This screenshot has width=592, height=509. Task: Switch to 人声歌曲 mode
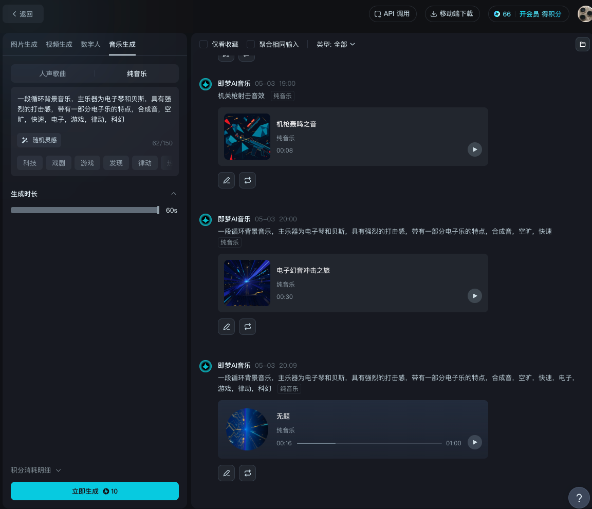click(x=52, y=73)
